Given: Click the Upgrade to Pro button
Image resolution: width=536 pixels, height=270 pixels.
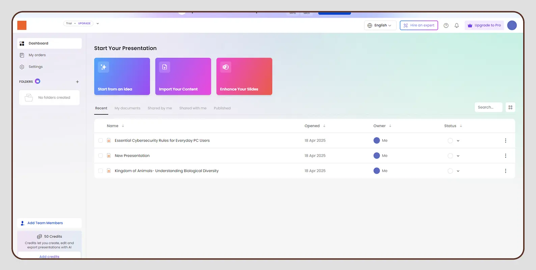Looking at the screenshot, I should tap(484, 26).
